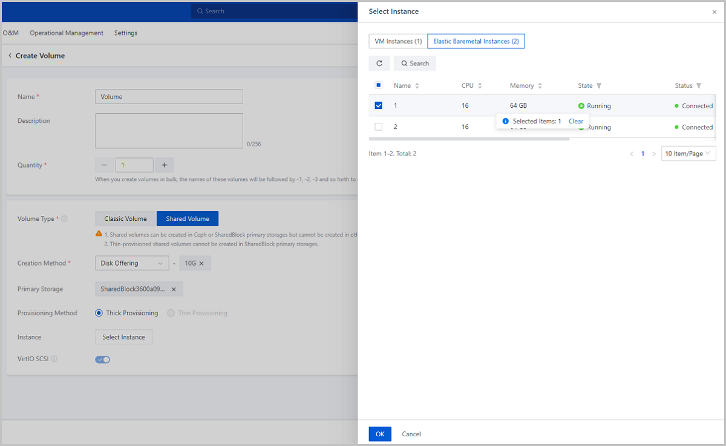Open the Disk Offering creation method dropdown
The height and width of the screenshot is (446, 726).
click(x=132, y=263)
